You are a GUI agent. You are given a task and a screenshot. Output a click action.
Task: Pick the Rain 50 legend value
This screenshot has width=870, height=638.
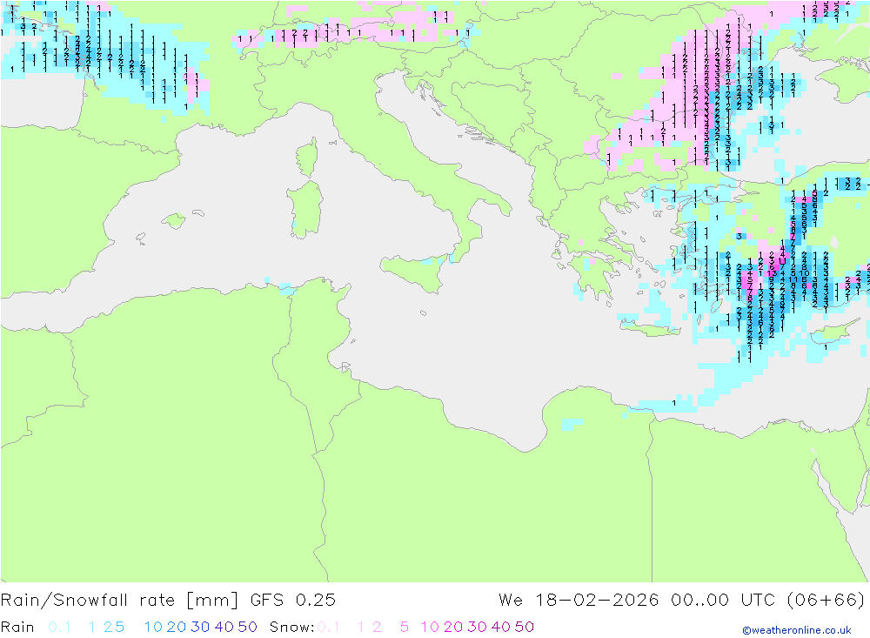coord(247,627)
